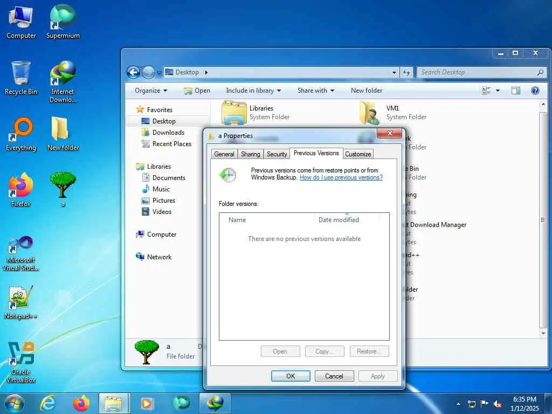
Task: Select the New folder desktop icon
Action: coord(63,134)
